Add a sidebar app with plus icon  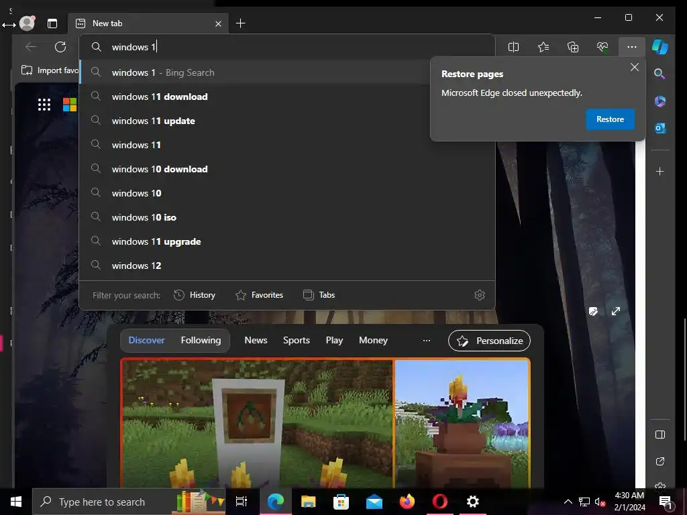point(660,171)
